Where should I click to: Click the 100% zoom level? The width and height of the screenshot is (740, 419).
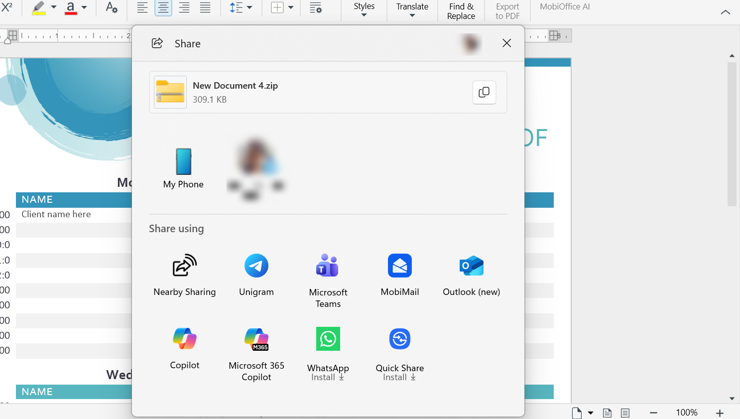[x=687, y=413]
